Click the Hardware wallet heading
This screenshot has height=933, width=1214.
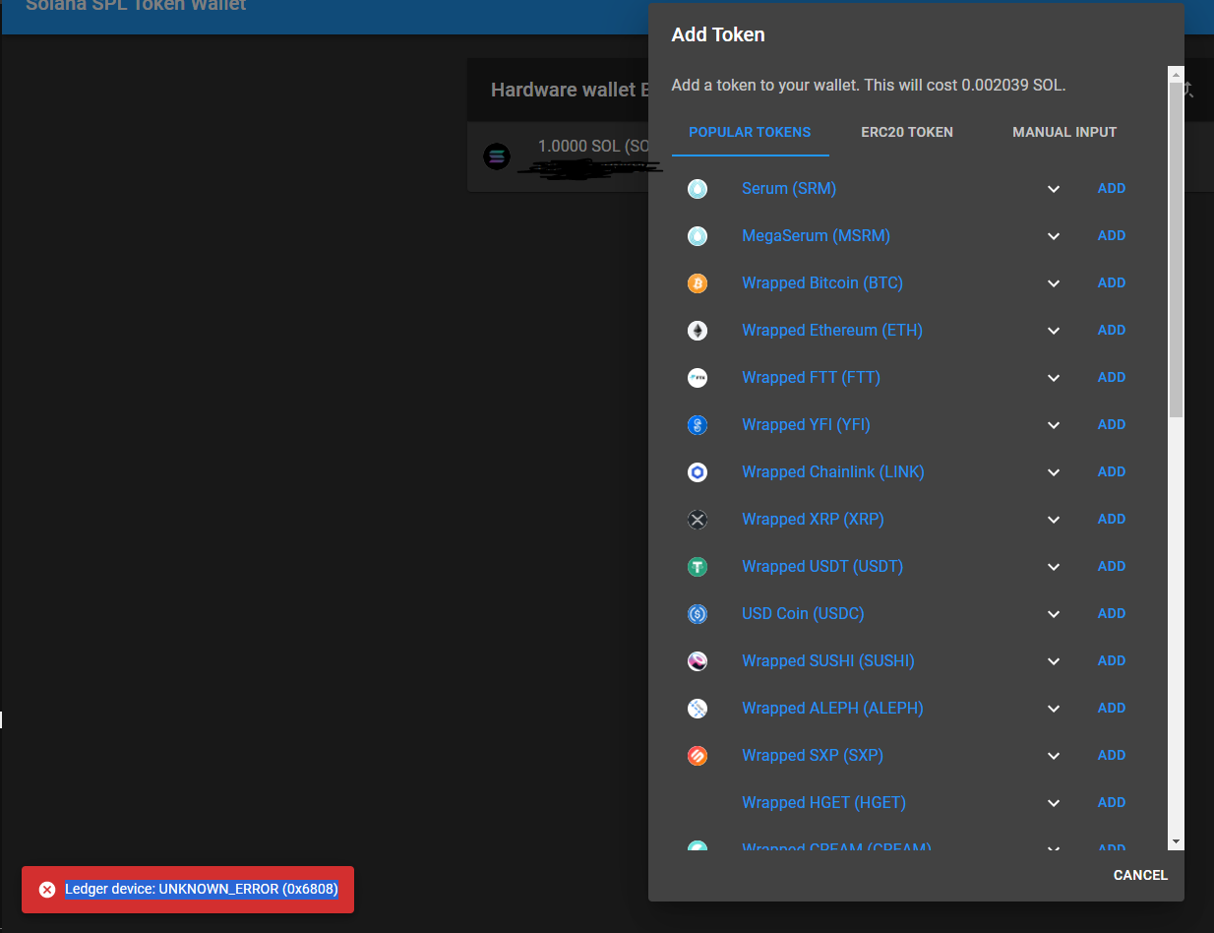(x=570, y=90)
